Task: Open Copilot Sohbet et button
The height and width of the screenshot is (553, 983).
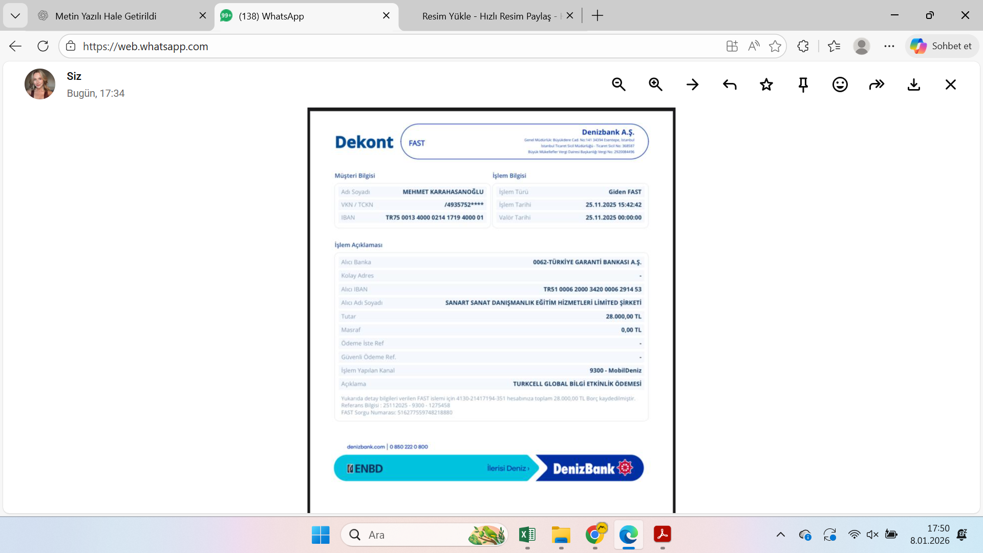Action: tap(942, 46)
